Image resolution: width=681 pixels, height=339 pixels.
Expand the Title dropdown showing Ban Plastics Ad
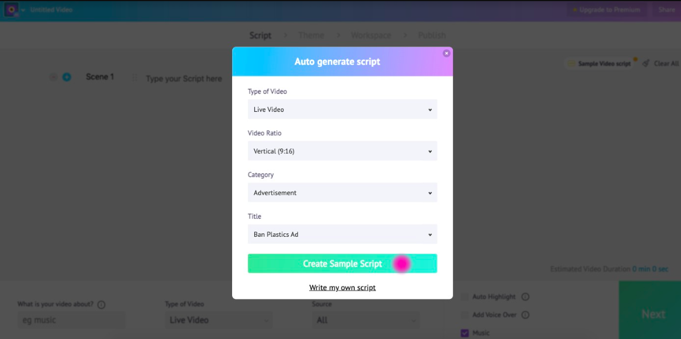(x=342, y=234)
